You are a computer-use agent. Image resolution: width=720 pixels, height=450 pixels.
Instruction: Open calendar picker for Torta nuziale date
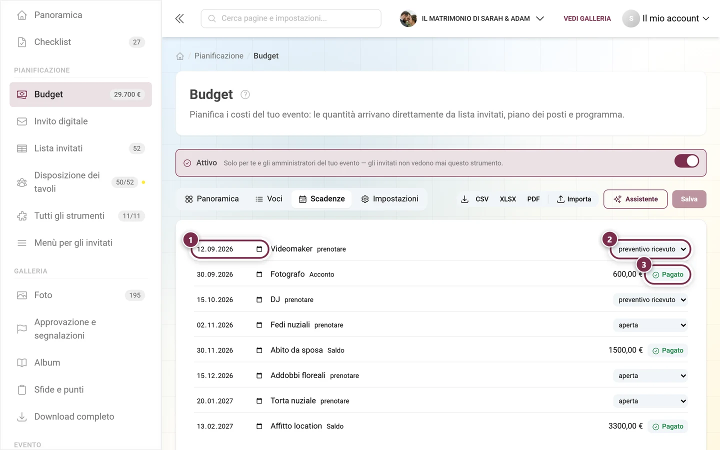click(x=259, y=401)
